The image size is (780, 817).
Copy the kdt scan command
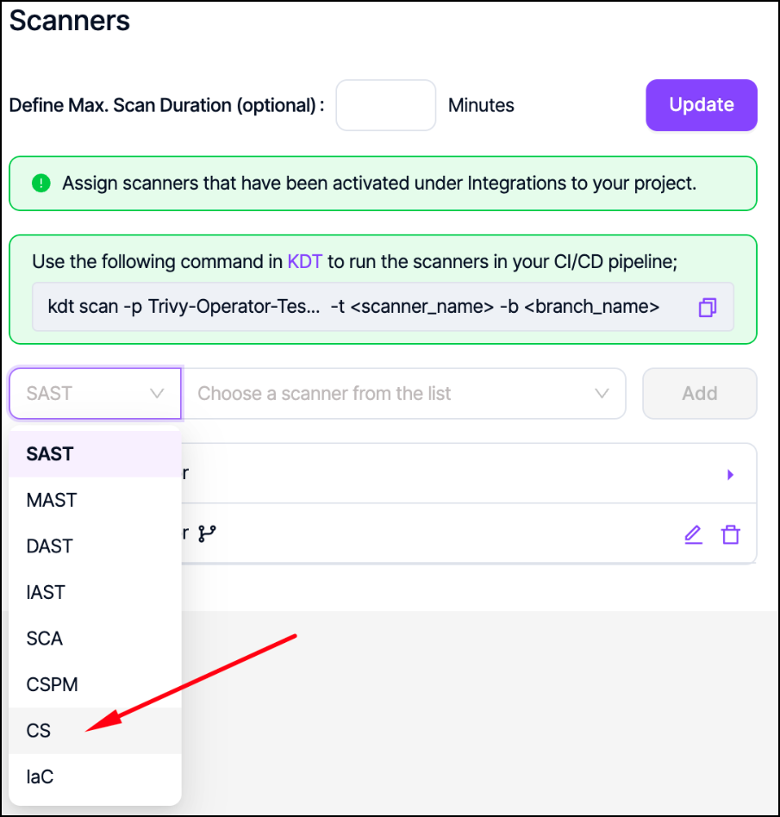pos(708,308)
